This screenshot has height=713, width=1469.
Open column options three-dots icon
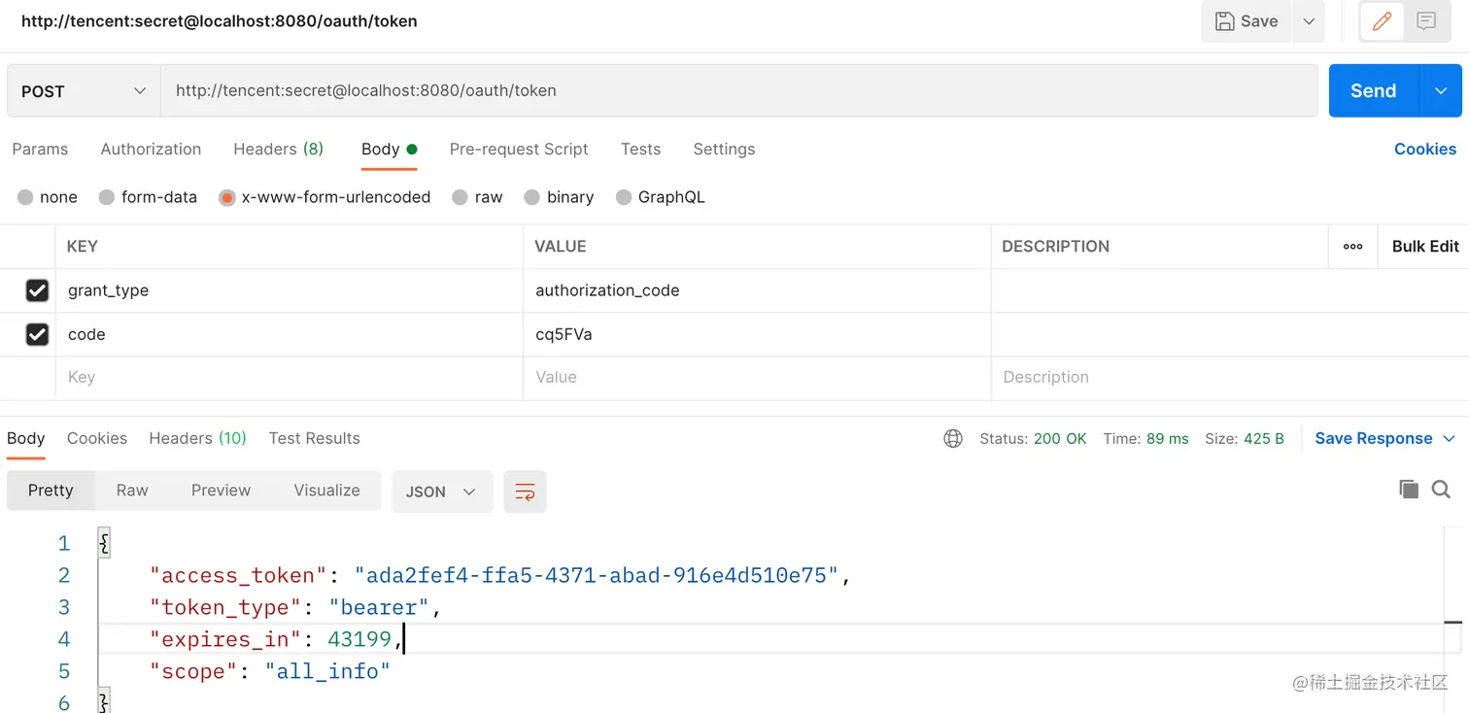[1352, 247]
